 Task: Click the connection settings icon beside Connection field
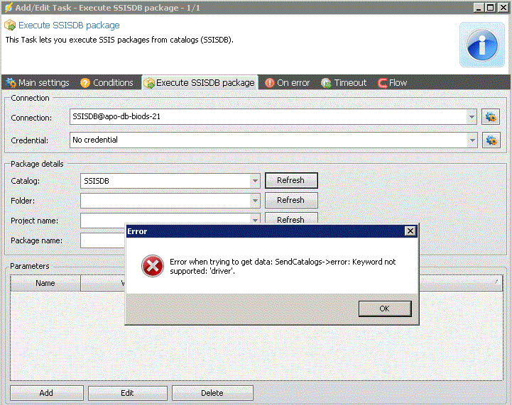click(491, 116)
